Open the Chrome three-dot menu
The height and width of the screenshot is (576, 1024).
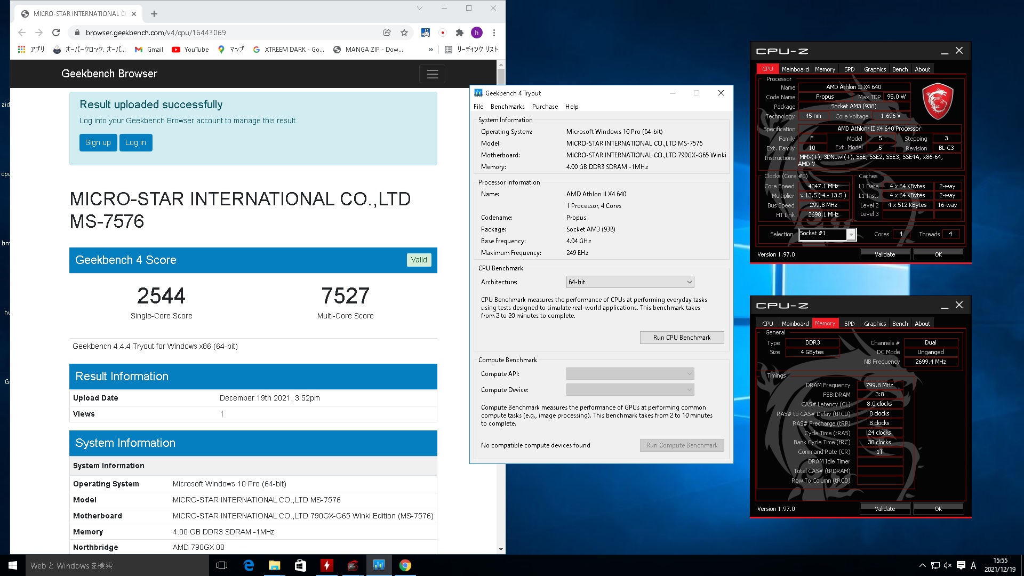(494, 33)
